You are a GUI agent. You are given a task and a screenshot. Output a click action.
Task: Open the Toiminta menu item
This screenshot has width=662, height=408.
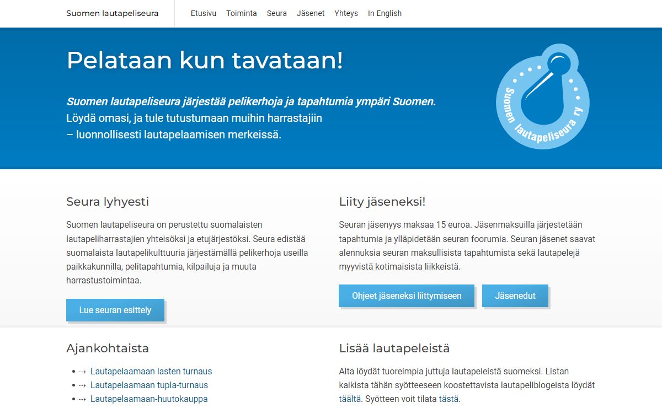tap(242, 13)
